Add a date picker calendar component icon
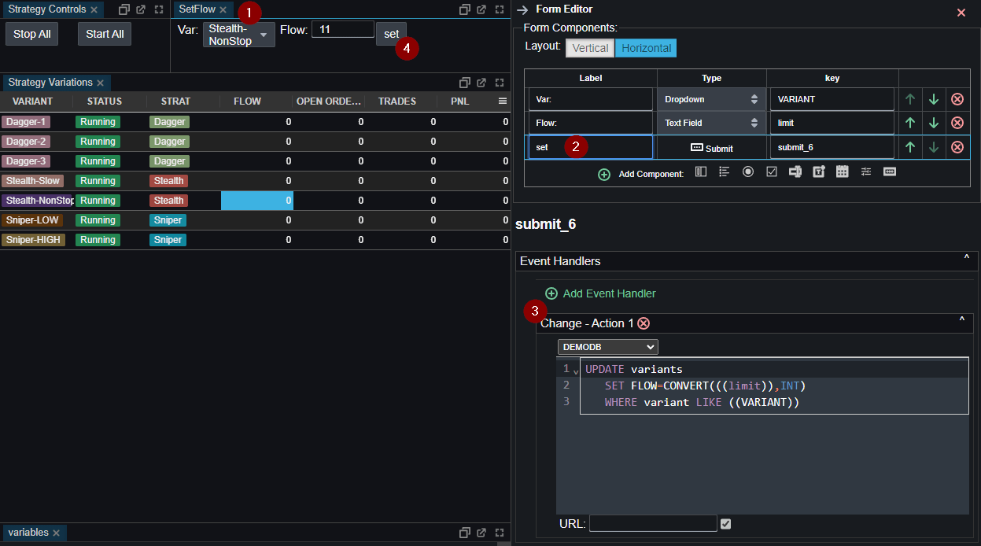The width and height of the screenshot is (981, 546). (843, 172)
